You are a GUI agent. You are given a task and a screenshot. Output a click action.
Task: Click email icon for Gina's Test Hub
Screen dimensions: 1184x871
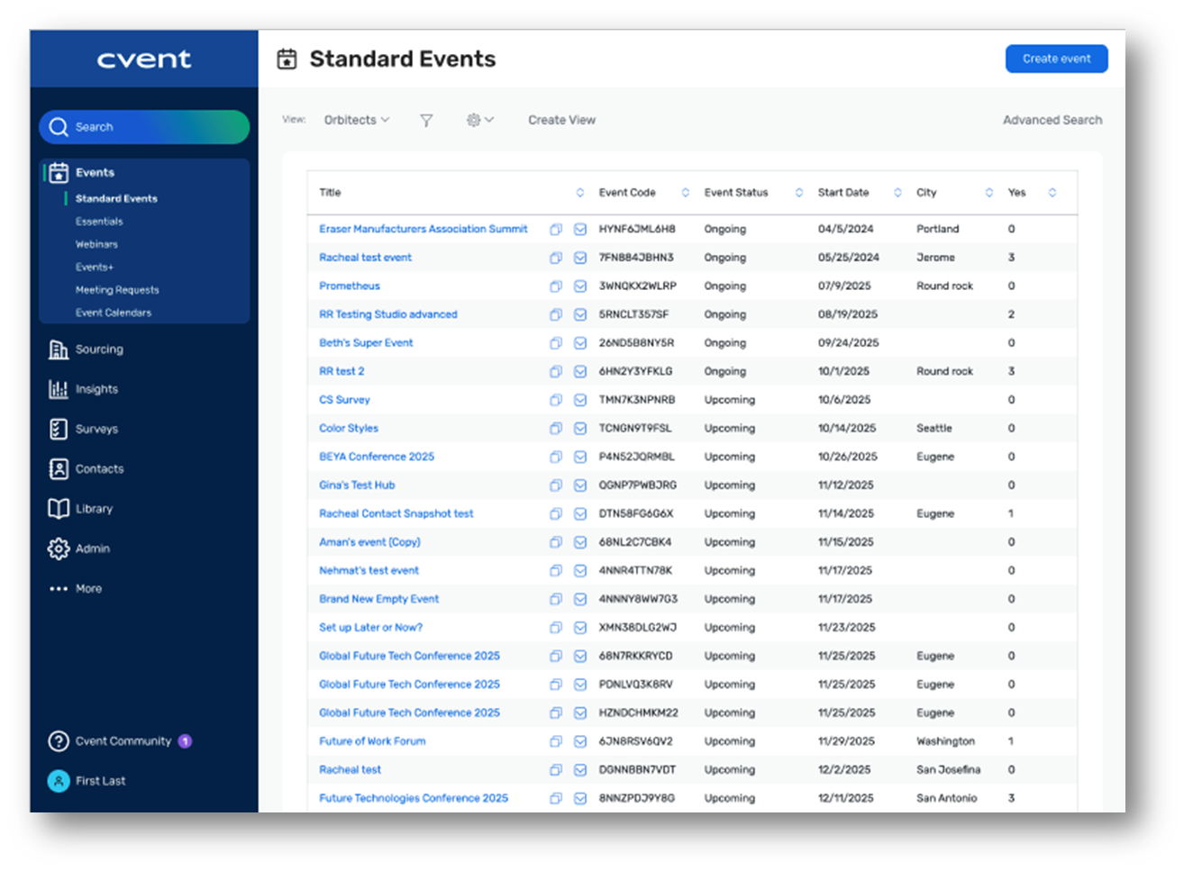(580, 485)
